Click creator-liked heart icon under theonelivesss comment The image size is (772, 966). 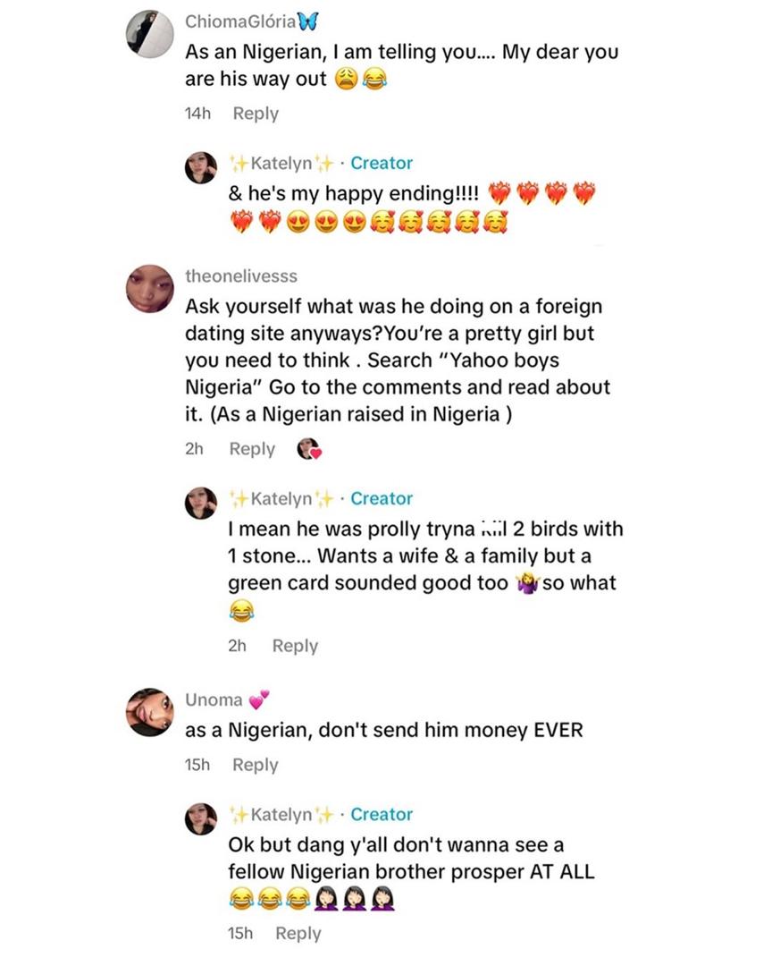(309, 449)
